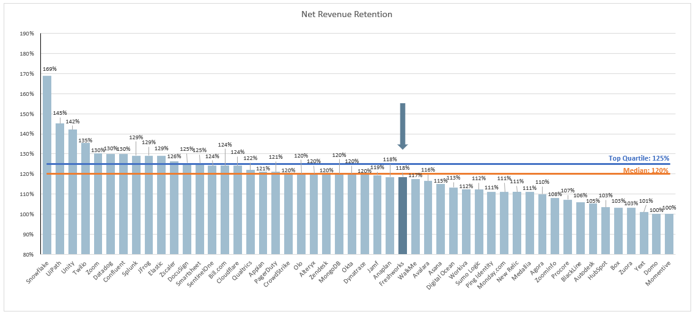Click the 190% y-axis tick label
Image resolution: width=696 pixels, height=317 pixels.
click(x=28, y=34)
